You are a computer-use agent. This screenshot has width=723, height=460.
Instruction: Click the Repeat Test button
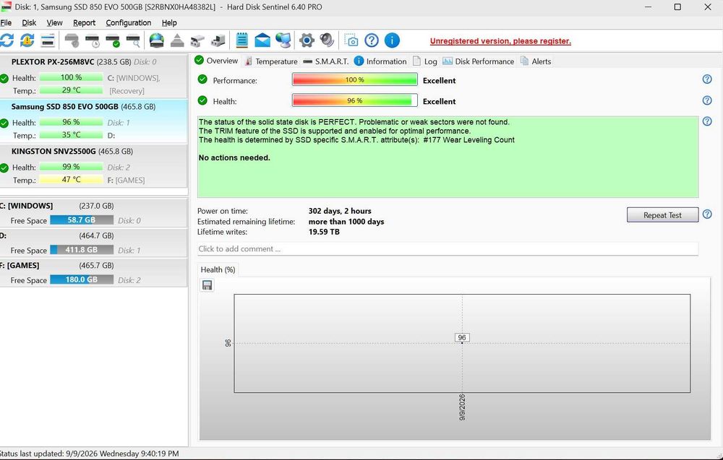[x=662, y=215]
